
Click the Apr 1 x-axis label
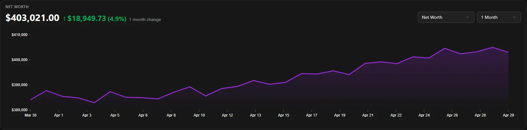pos(59,115)
